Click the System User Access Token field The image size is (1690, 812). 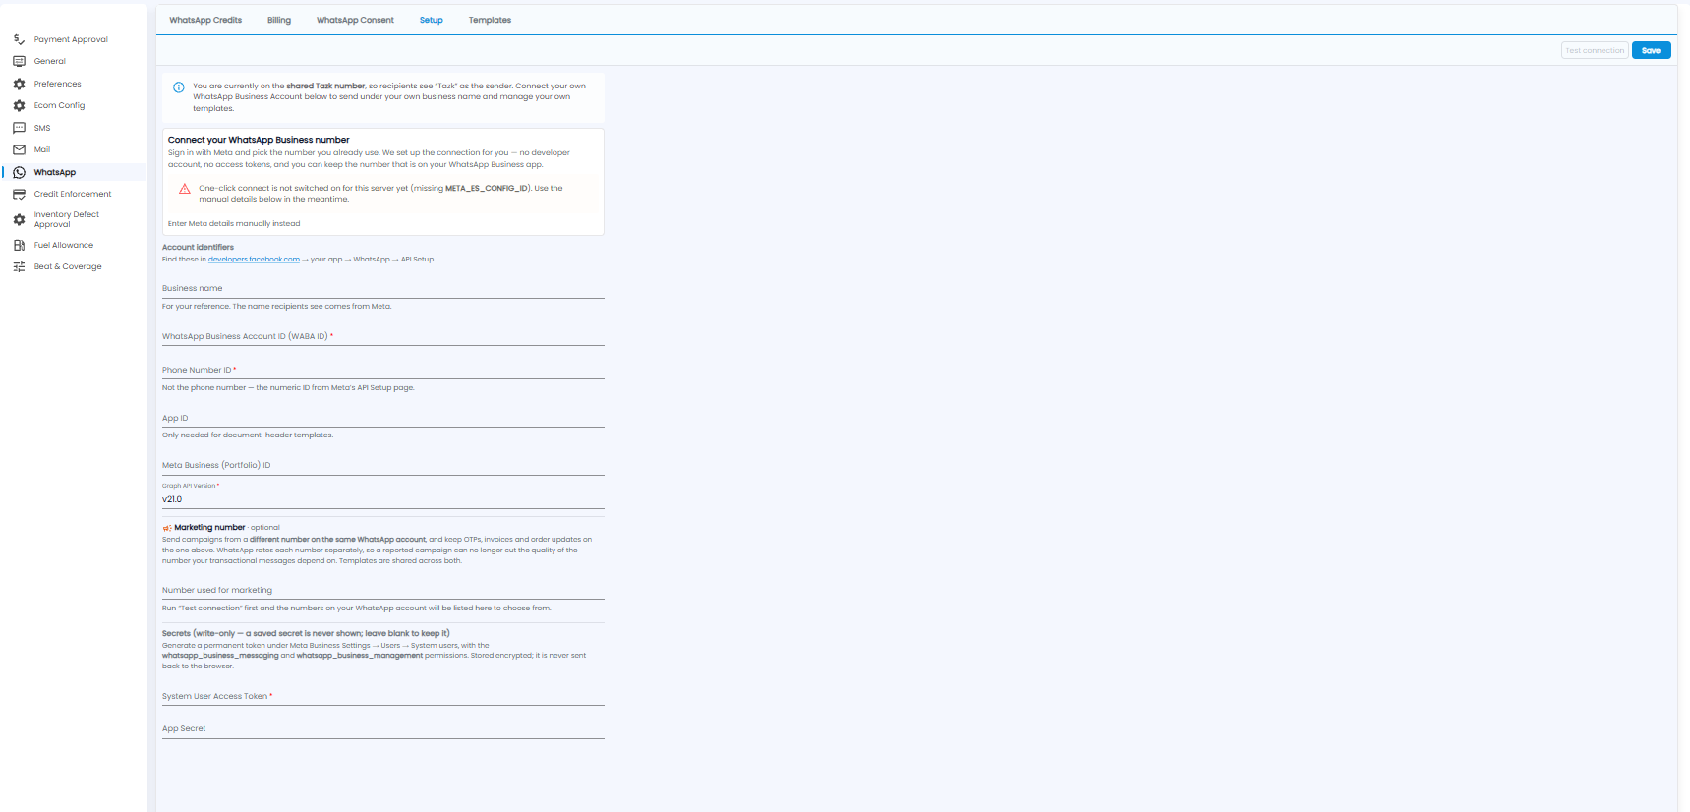pos(383,696)
